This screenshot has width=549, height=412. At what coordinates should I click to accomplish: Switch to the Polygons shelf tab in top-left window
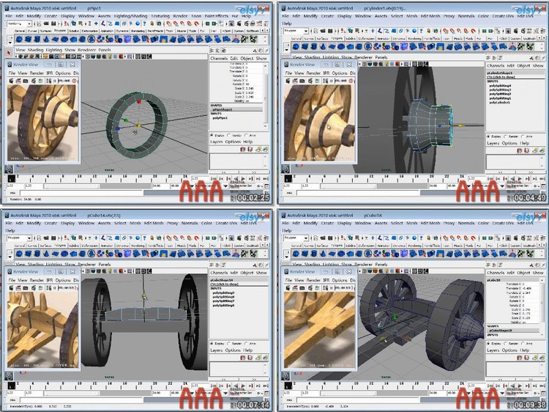coord(59,32)
